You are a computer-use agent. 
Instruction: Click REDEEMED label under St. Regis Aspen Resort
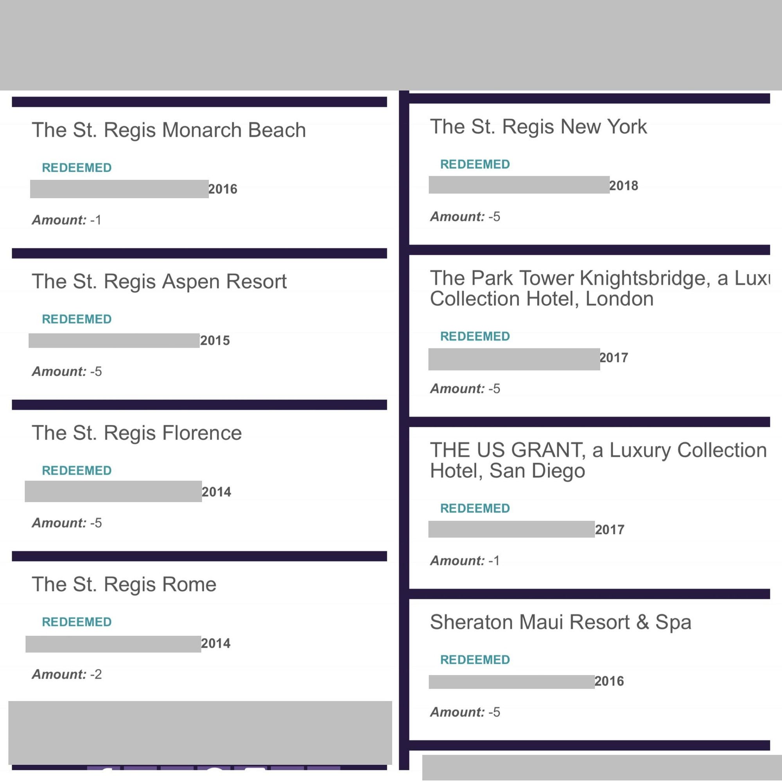[x=77, y=319]
